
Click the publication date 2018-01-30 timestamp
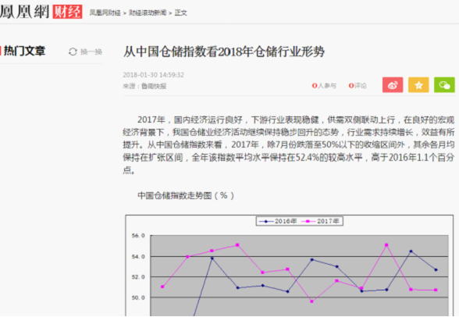pos(153,75)
